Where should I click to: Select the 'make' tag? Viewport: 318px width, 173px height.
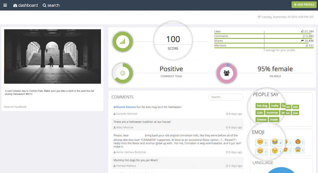(x=275, y=106)
